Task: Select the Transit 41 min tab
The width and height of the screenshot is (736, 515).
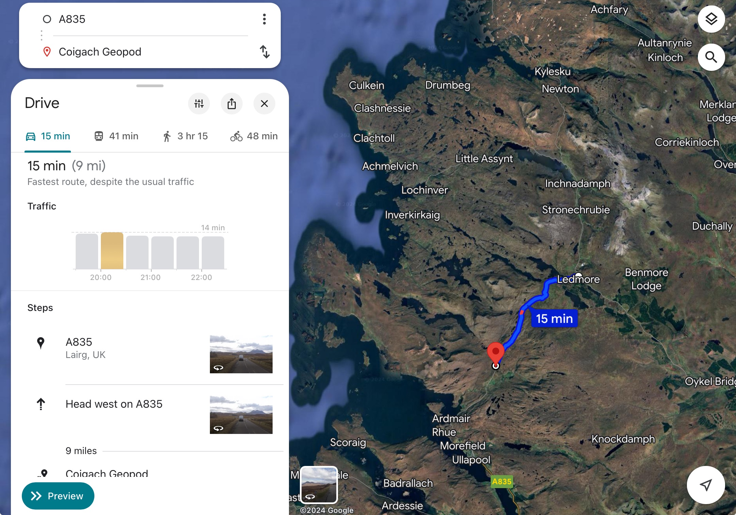Action: (116, 136)
